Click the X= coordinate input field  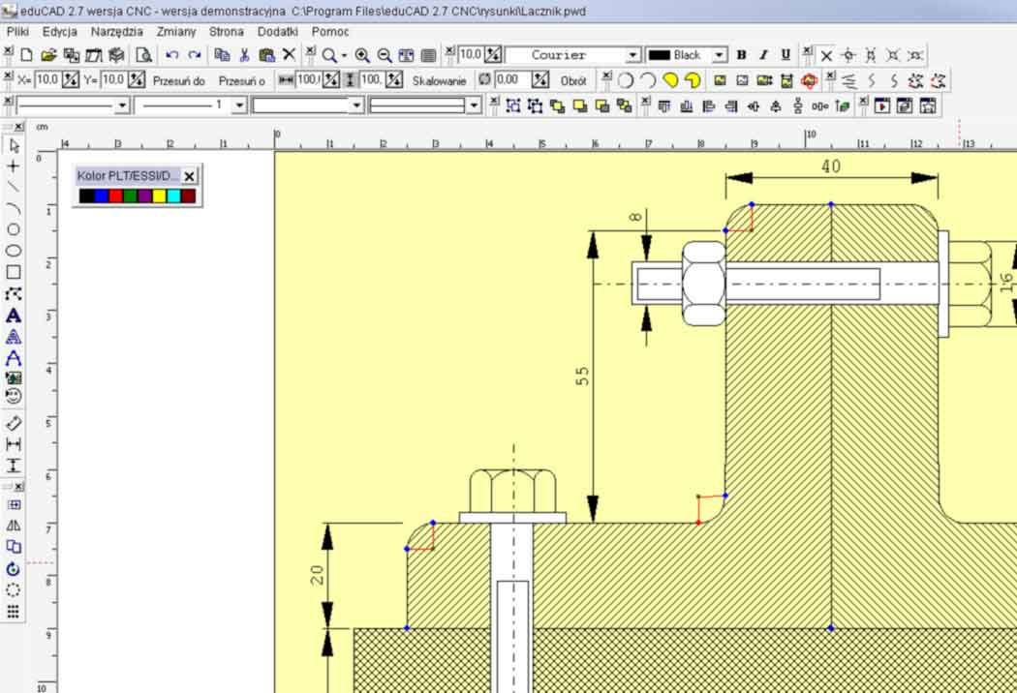coord(47,80)
